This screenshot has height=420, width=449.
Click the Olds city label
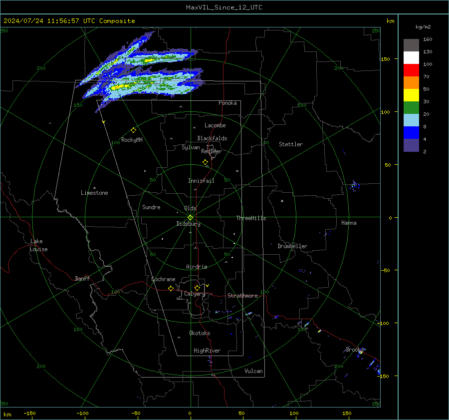coord(190,208)
